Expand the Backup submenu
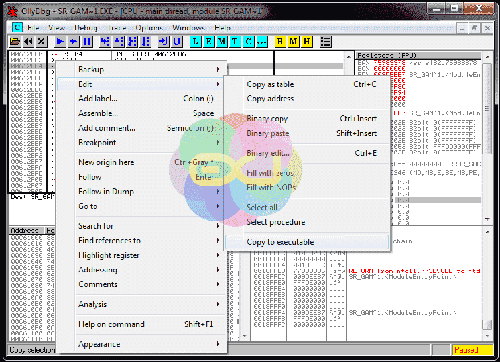This screenshot has height=362, width=500. click(x=142, y=70)
